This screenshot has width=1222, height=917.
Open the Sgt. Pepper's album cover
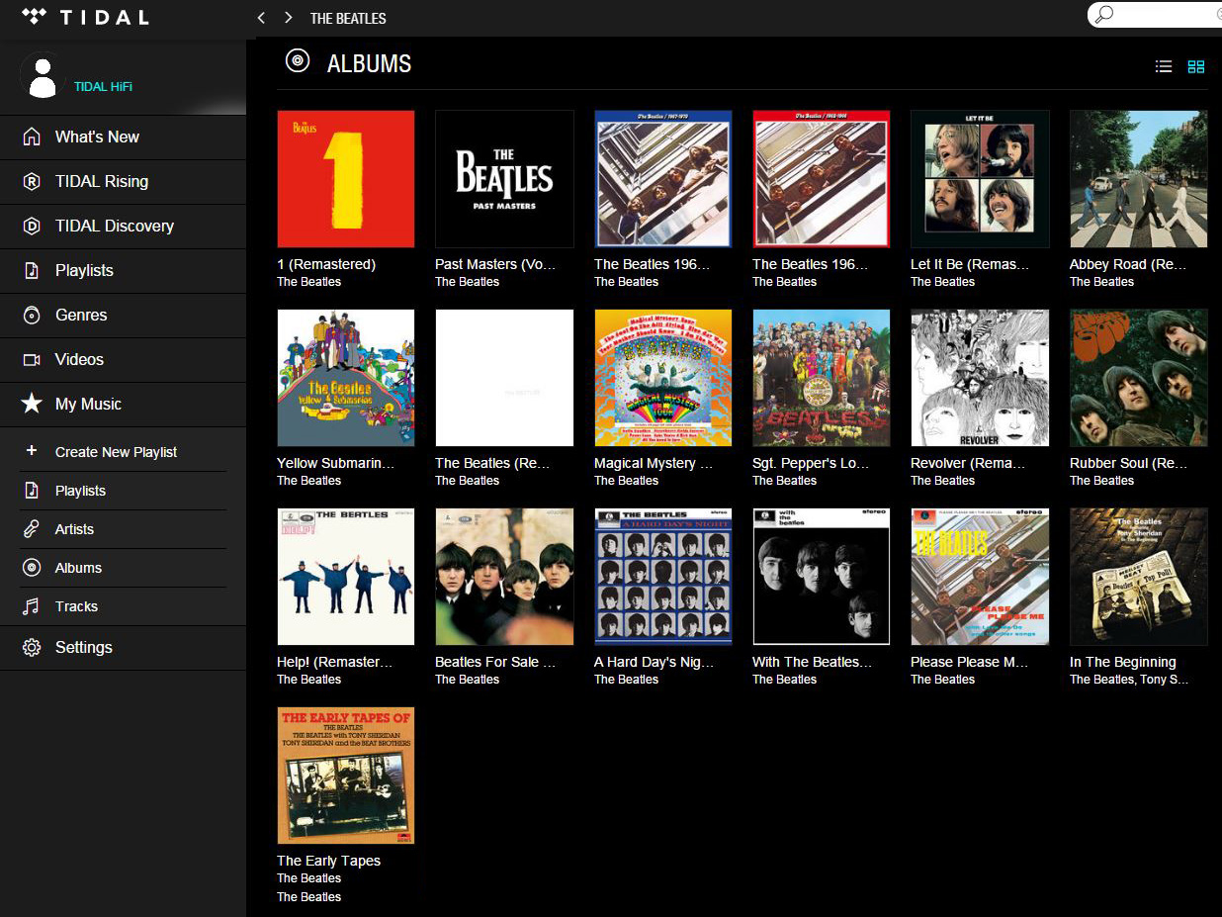(x=821, y=378)
